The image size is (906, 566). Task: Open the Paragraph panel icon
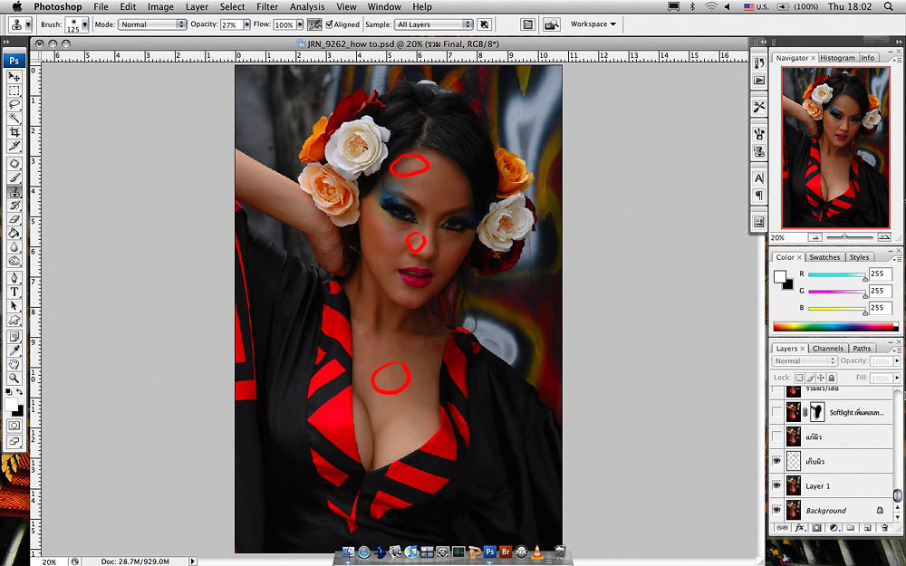(759, 196)
